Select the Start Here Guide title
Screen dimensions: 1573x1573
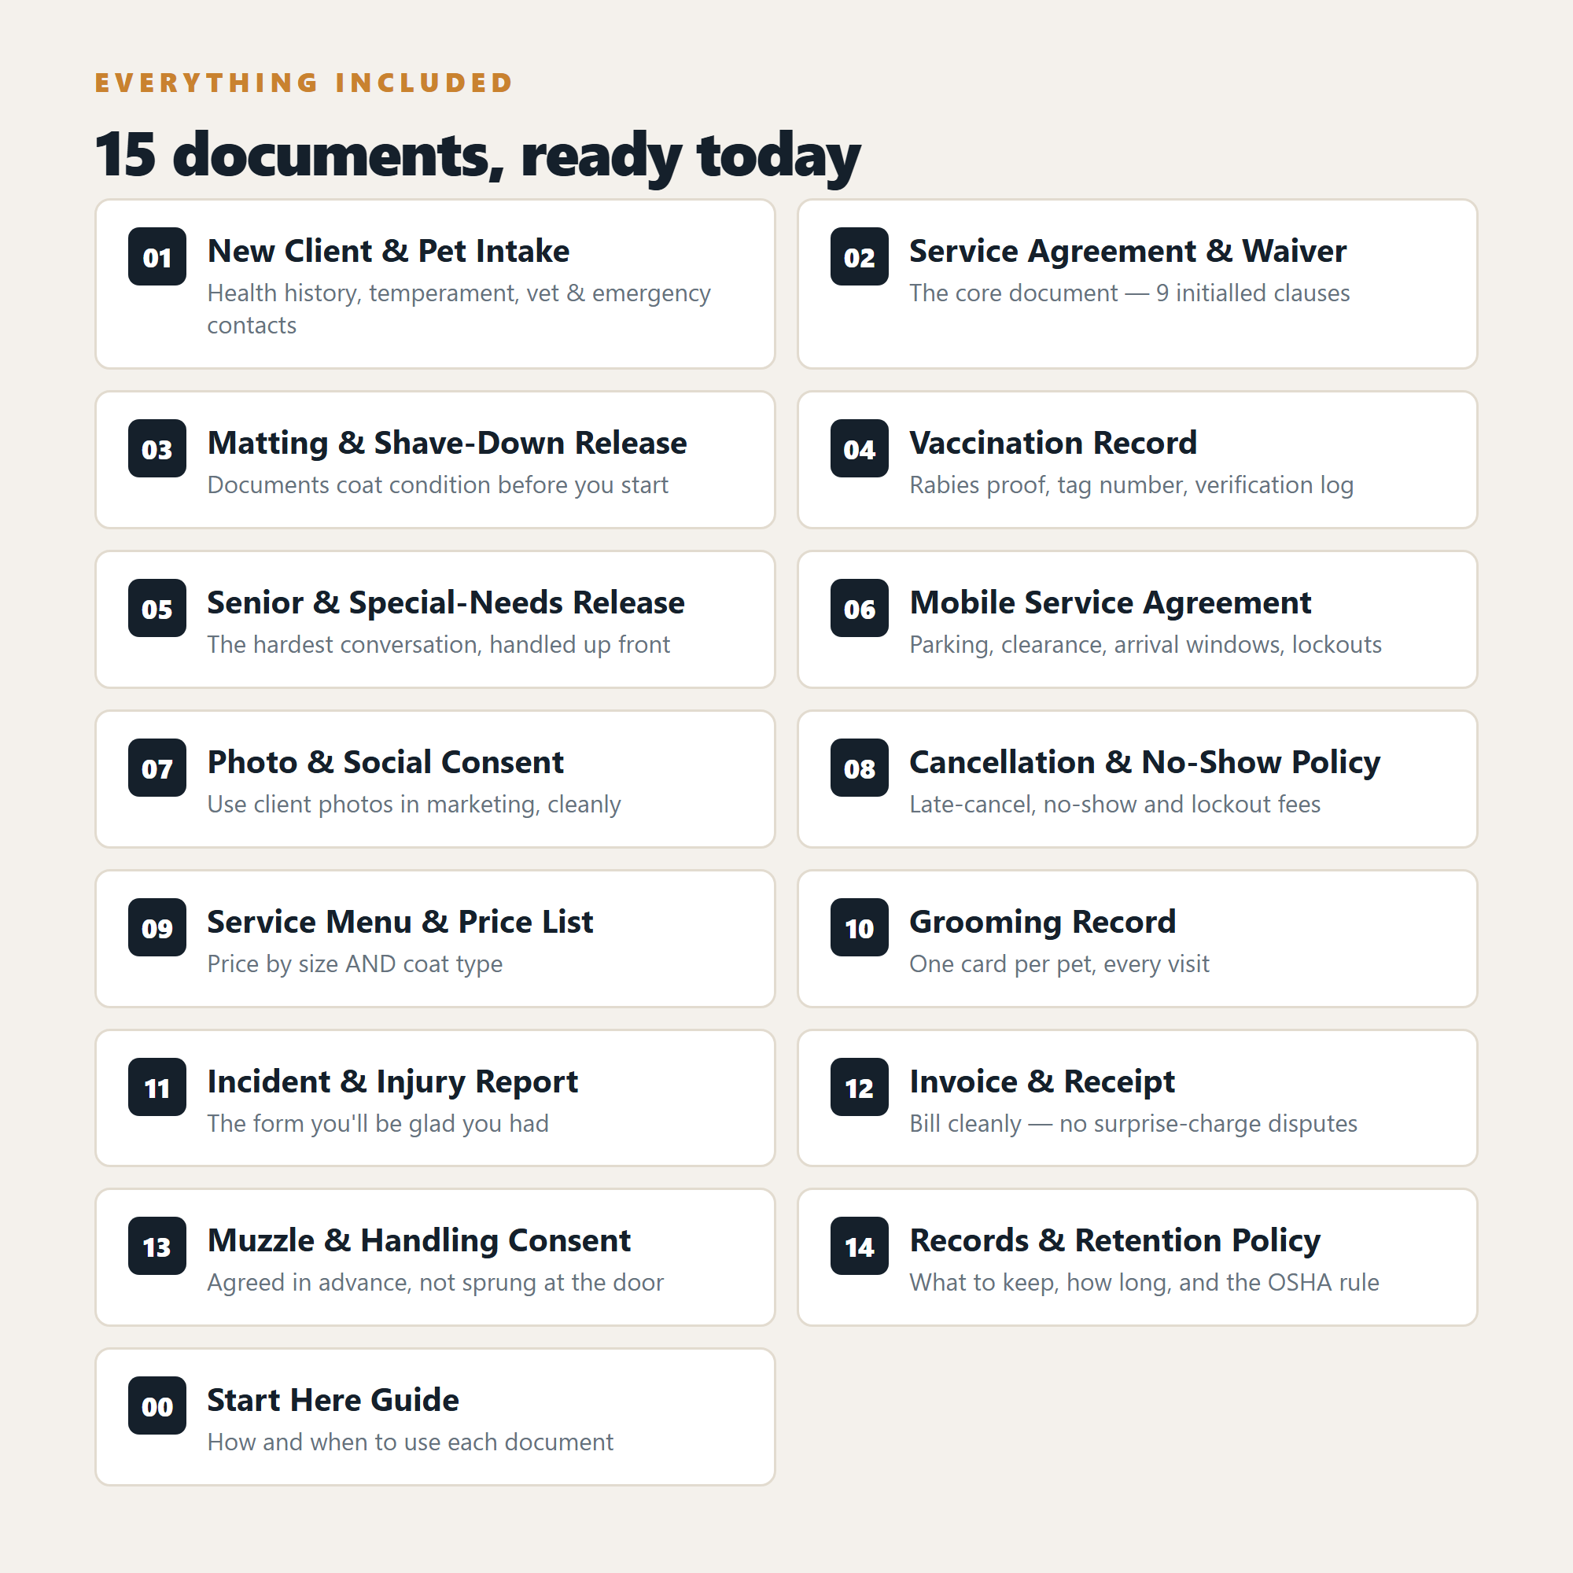[333, 1400]
